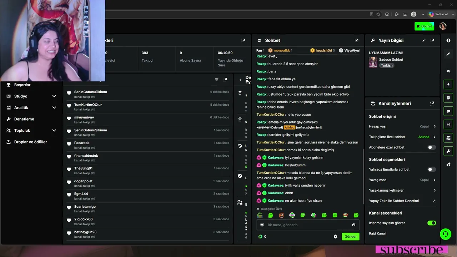The image size is (457, 257).
Task: Click the AI Mod badge in chat
Action: (290, 127)
